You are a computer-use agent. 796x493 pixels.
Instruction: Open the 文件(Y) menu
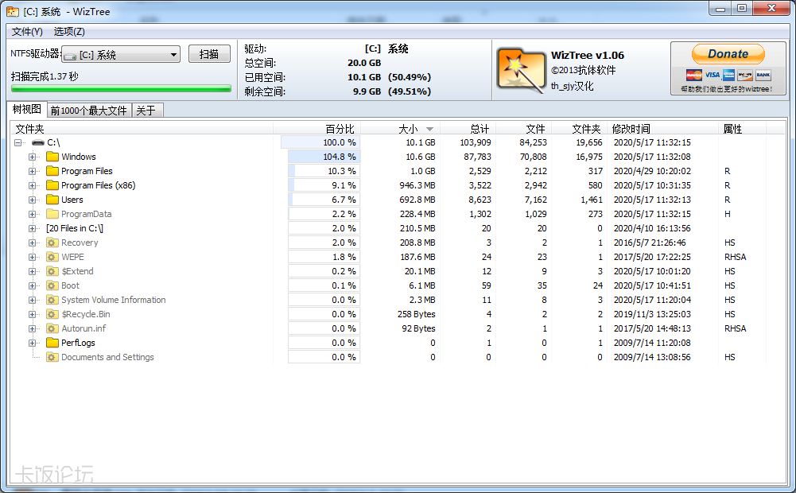[27, 32]
